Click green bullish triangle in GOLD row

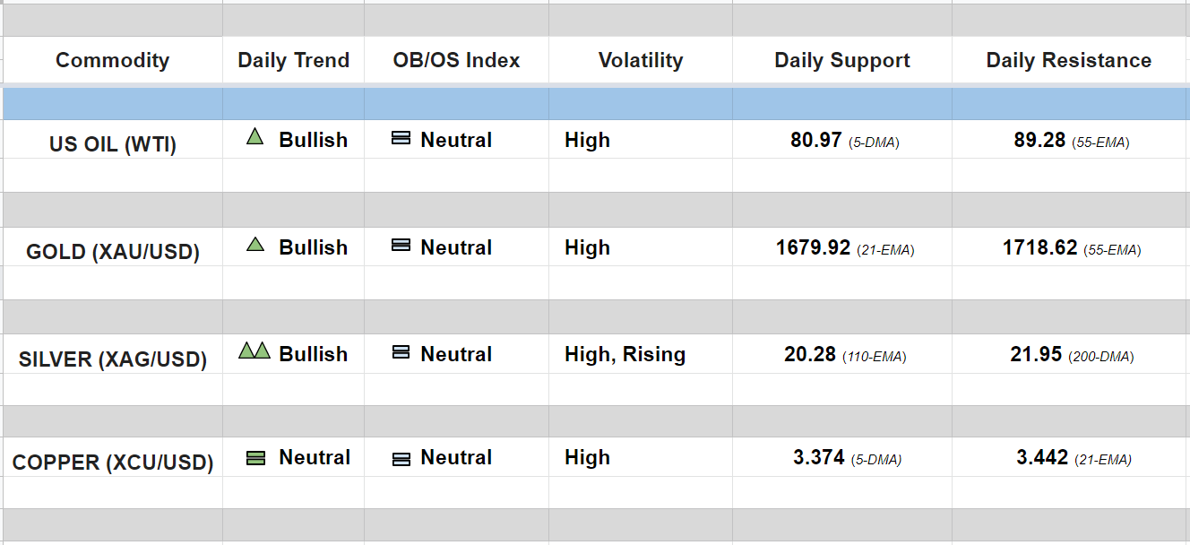click(x=254, y=244)
